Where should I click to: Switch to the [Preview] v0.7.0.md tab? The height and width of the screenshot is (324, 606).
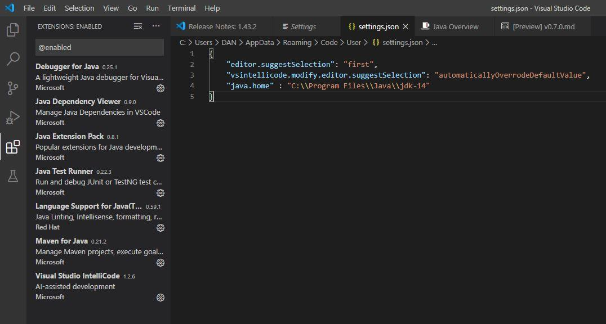pos(542,26)
